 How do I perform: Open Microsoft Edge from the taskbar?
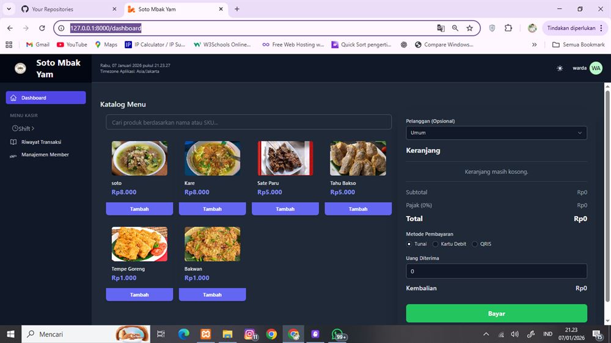pyautogui.click(x=183, y=334)
